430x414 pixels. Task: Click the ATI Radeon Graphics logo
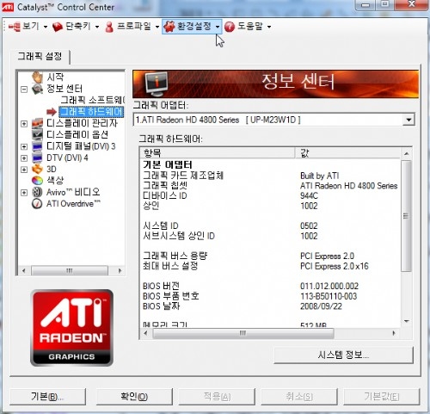[71, 328]
